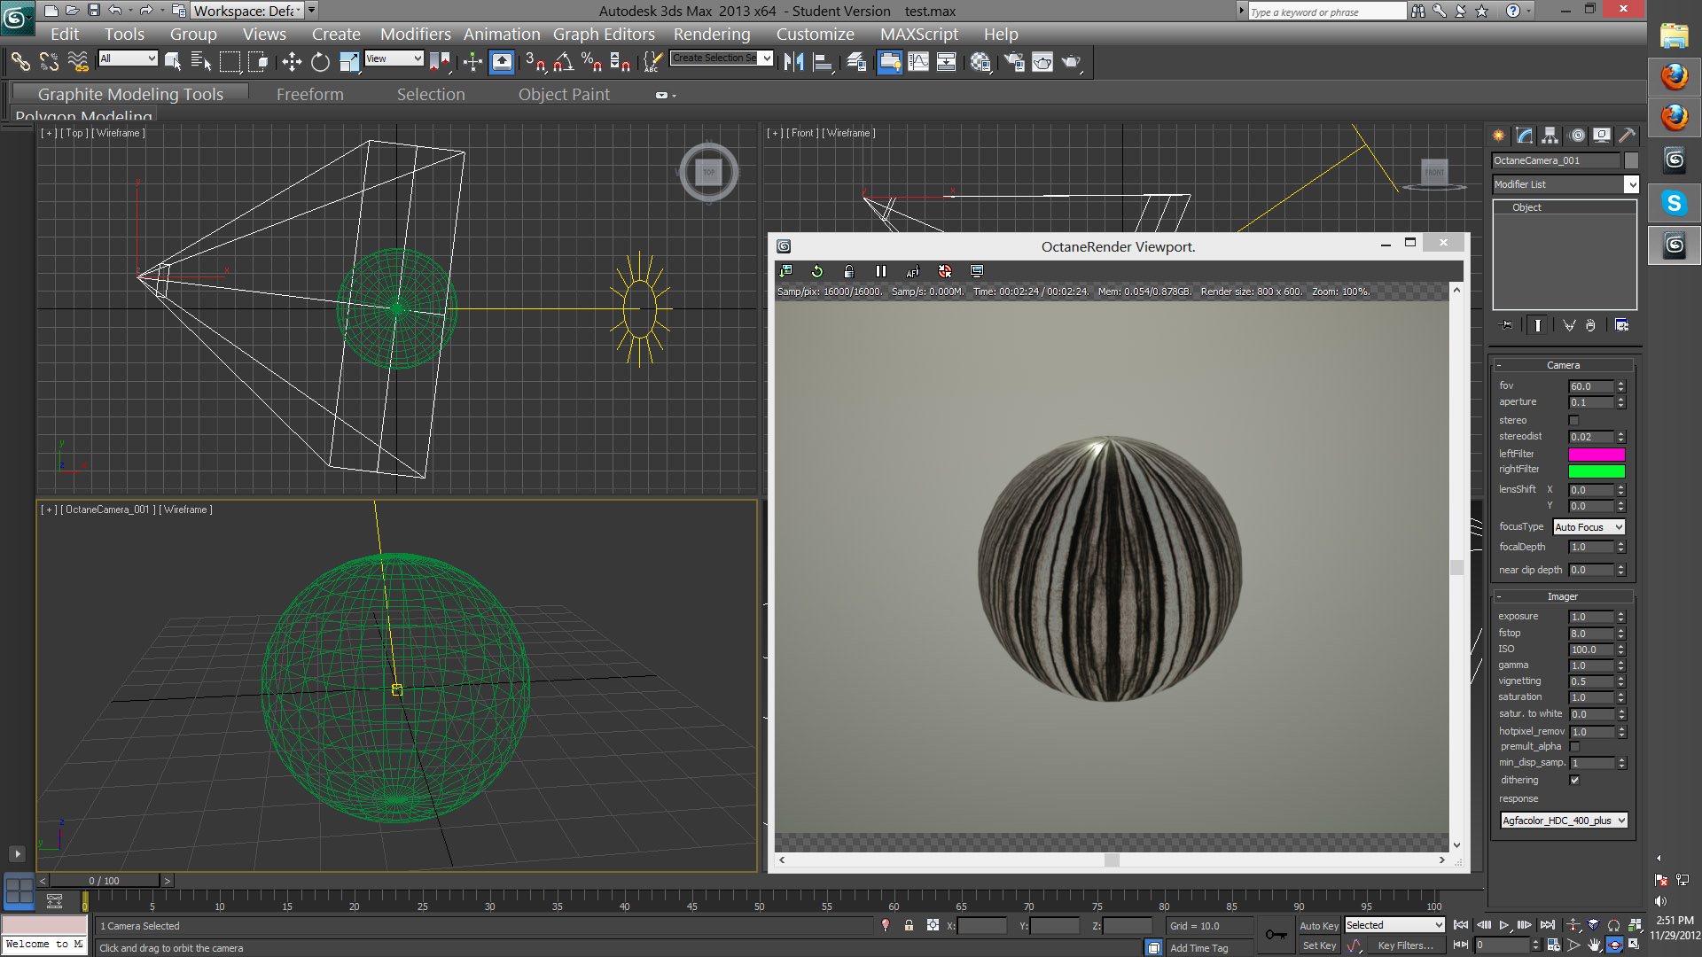Click the magenta leftFilter color swatch
The height and width of the screenshot is (957, 1702).
point(1596,454)
